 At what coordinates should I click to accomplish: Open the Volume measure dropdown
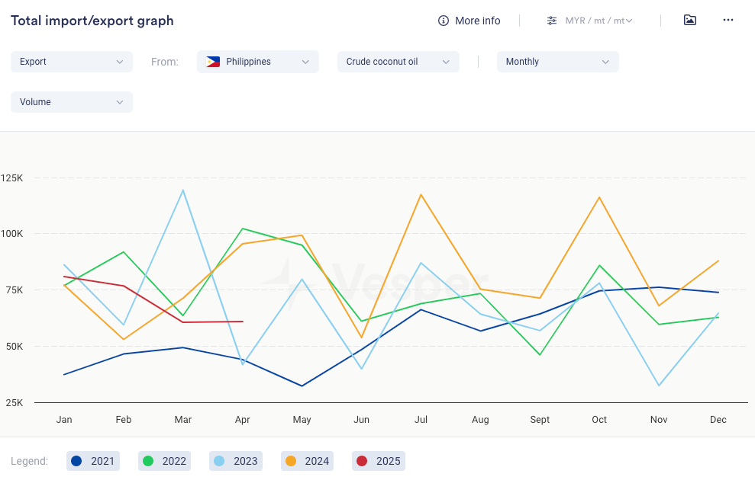click(72, 102)
